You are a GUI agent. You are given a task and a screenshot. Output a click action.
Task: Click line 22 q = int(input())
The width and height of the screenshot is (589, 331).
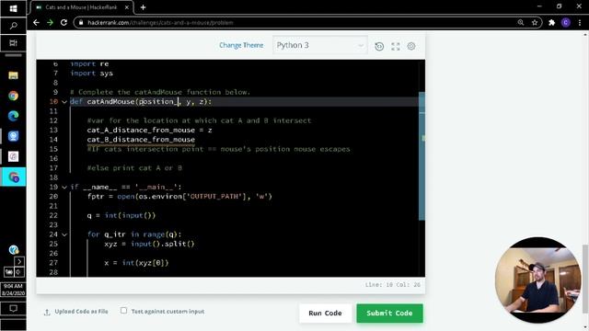coord(121,215)
